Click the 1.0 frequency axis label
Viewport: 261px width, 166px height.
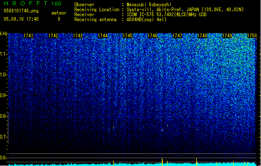point(4,75)
